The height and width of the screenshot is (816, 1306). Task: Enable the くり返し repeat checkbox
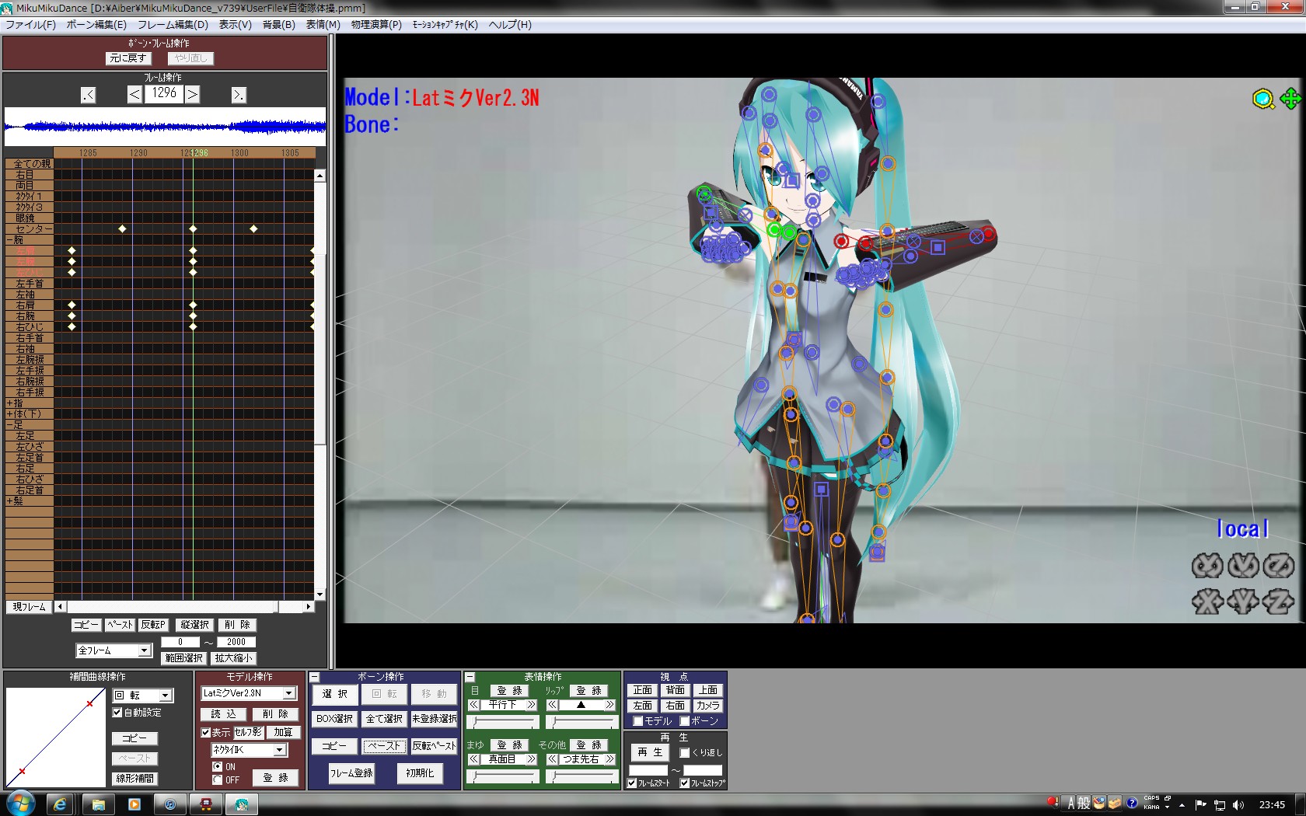(x=684, y=753)
